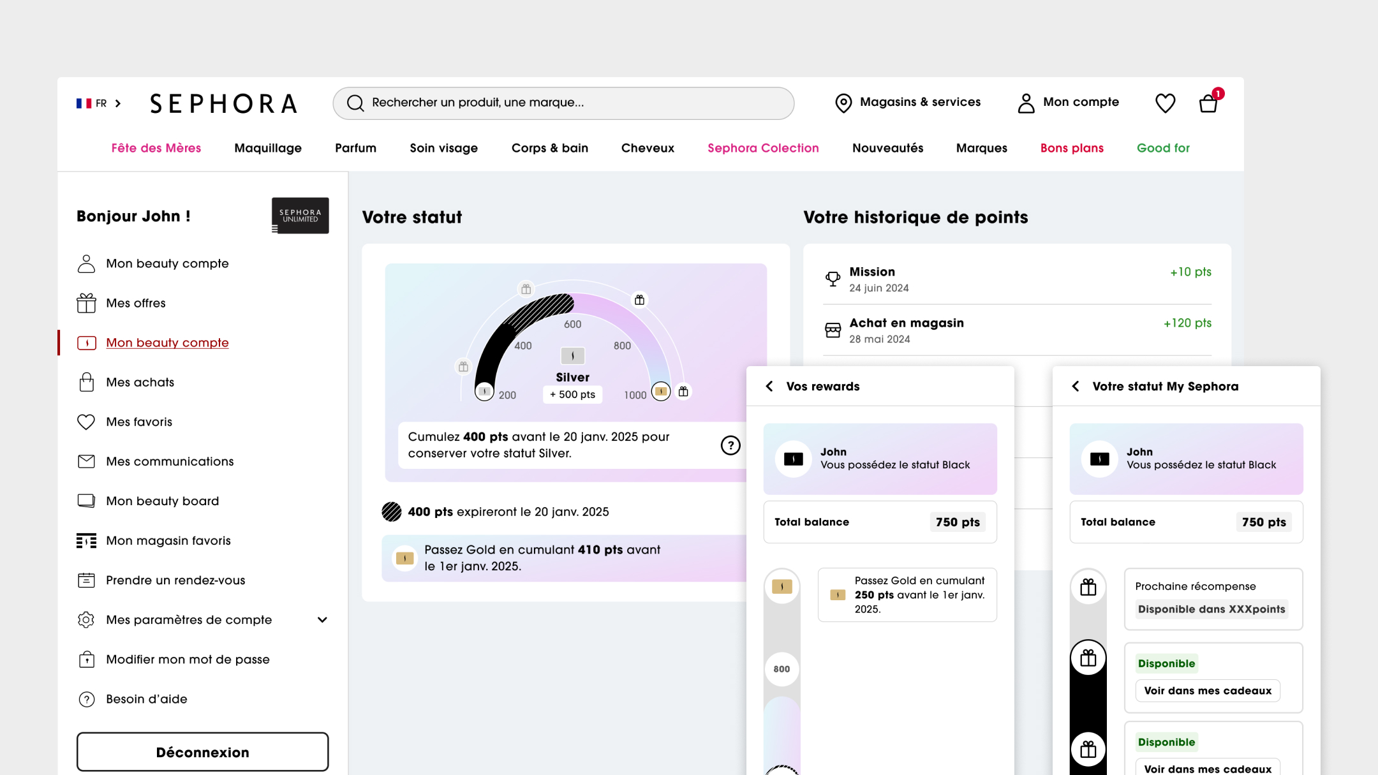Viewport: 1378px width, 775px height.
Task: Click Disponible dans XXXpoints label
Action: (x=1211, y=609)
